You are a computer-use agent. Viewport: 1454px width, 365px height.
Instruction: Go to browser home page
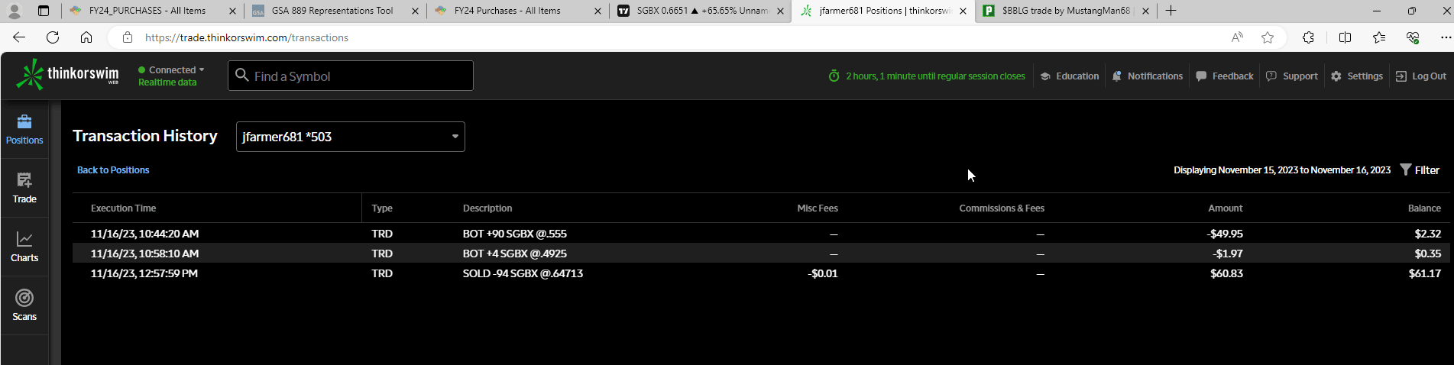click(x=86, y=37)
